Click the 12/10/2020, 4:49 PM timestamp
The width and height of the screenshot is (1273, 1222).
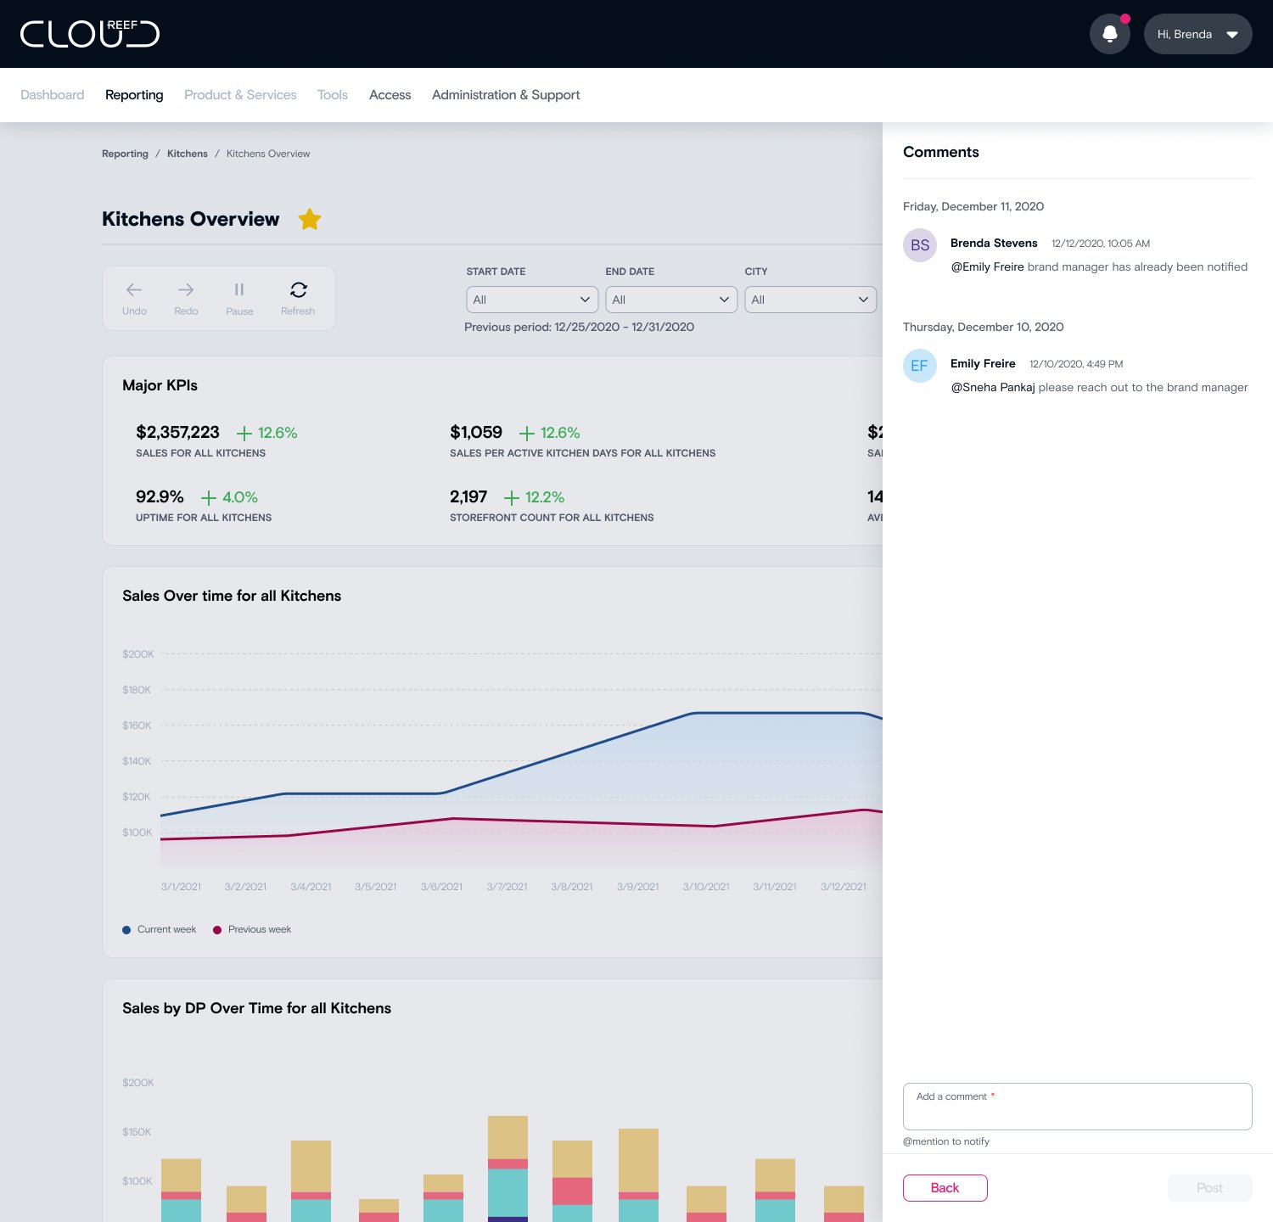coord(1076,364)
